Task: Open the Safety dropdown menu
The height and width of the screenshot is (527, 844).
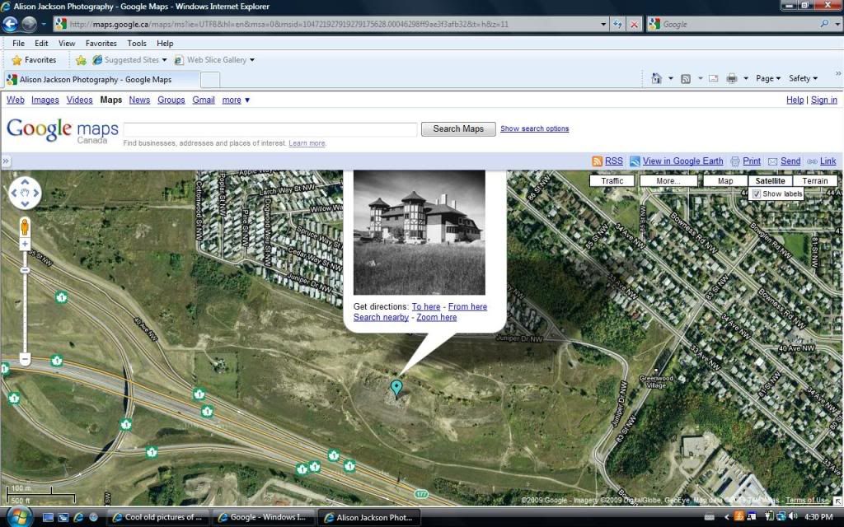Action: pyautogui.click(x=803, y=78)
